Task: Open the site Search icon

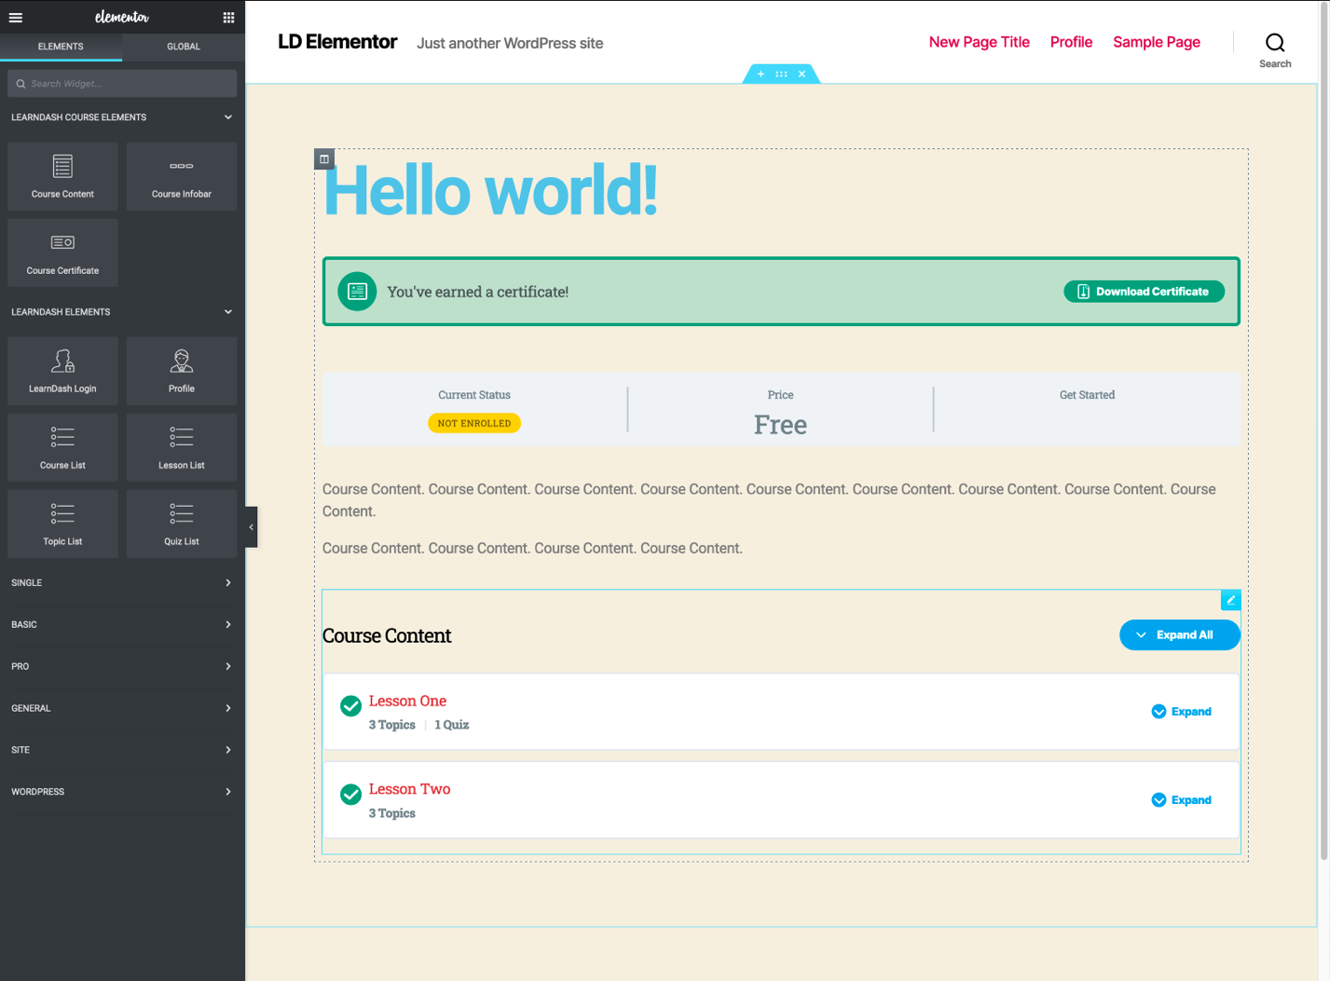Action: [x=1275, y=43]
